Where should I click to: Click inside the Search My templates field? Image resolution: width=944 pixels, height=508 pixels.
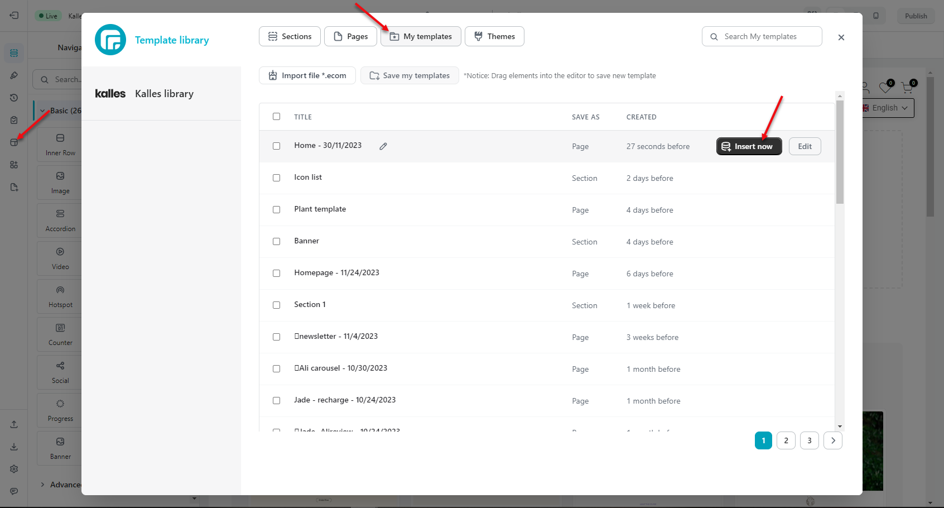pos(762,36)
